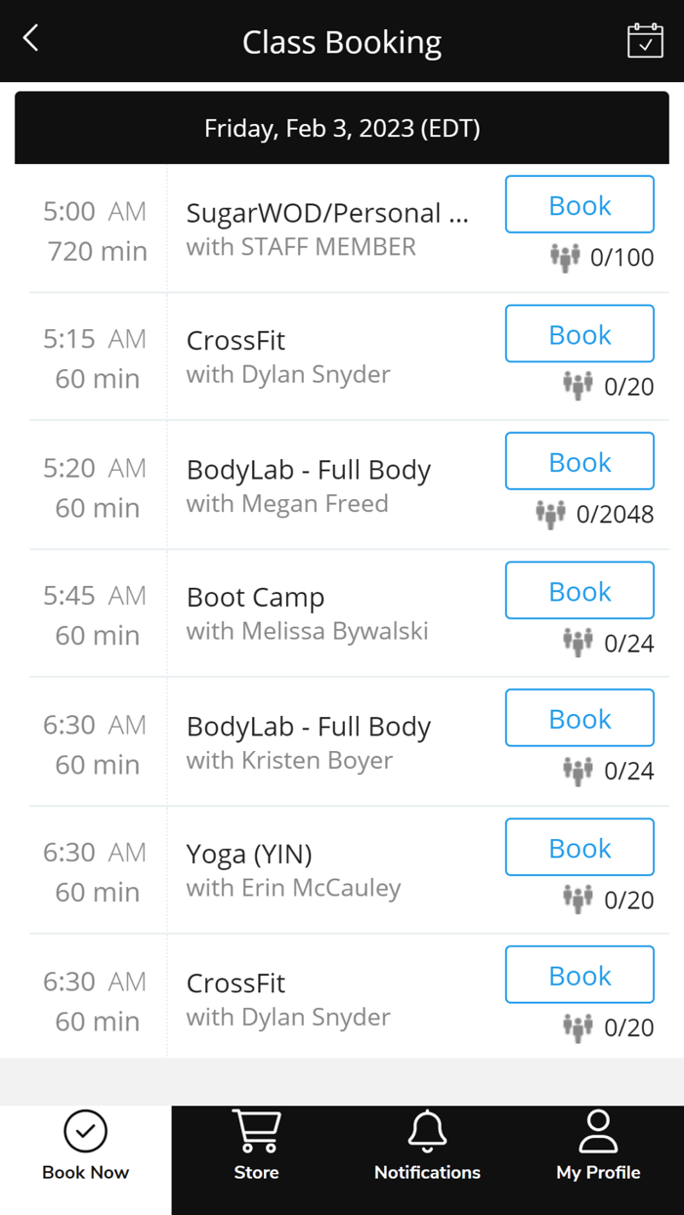This screenshot has height=1215, width=684.
Task: Select the Friday, Feb 3 date header
Action: [x=341, y=127]
